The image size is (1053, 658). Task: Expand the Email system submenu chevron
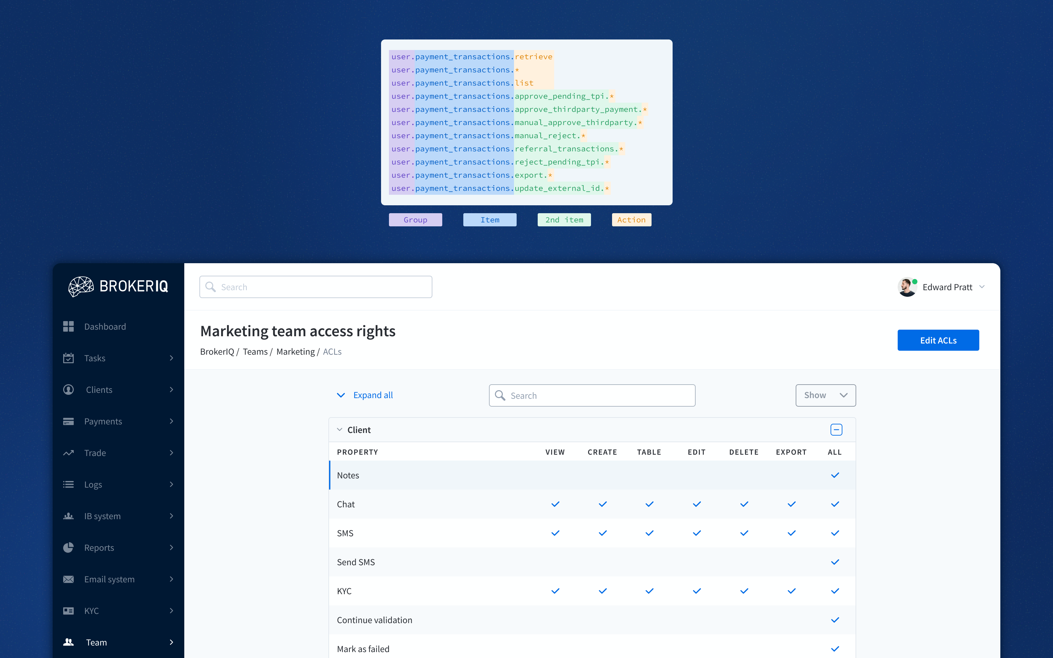coord(171,579)
